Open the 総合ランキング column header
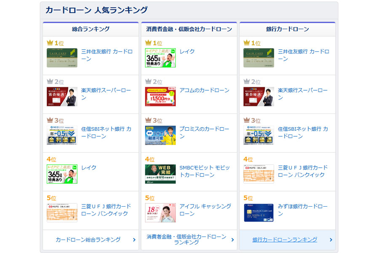The height and width of the screenshot is (253, 379). click(x=91, y=29)
